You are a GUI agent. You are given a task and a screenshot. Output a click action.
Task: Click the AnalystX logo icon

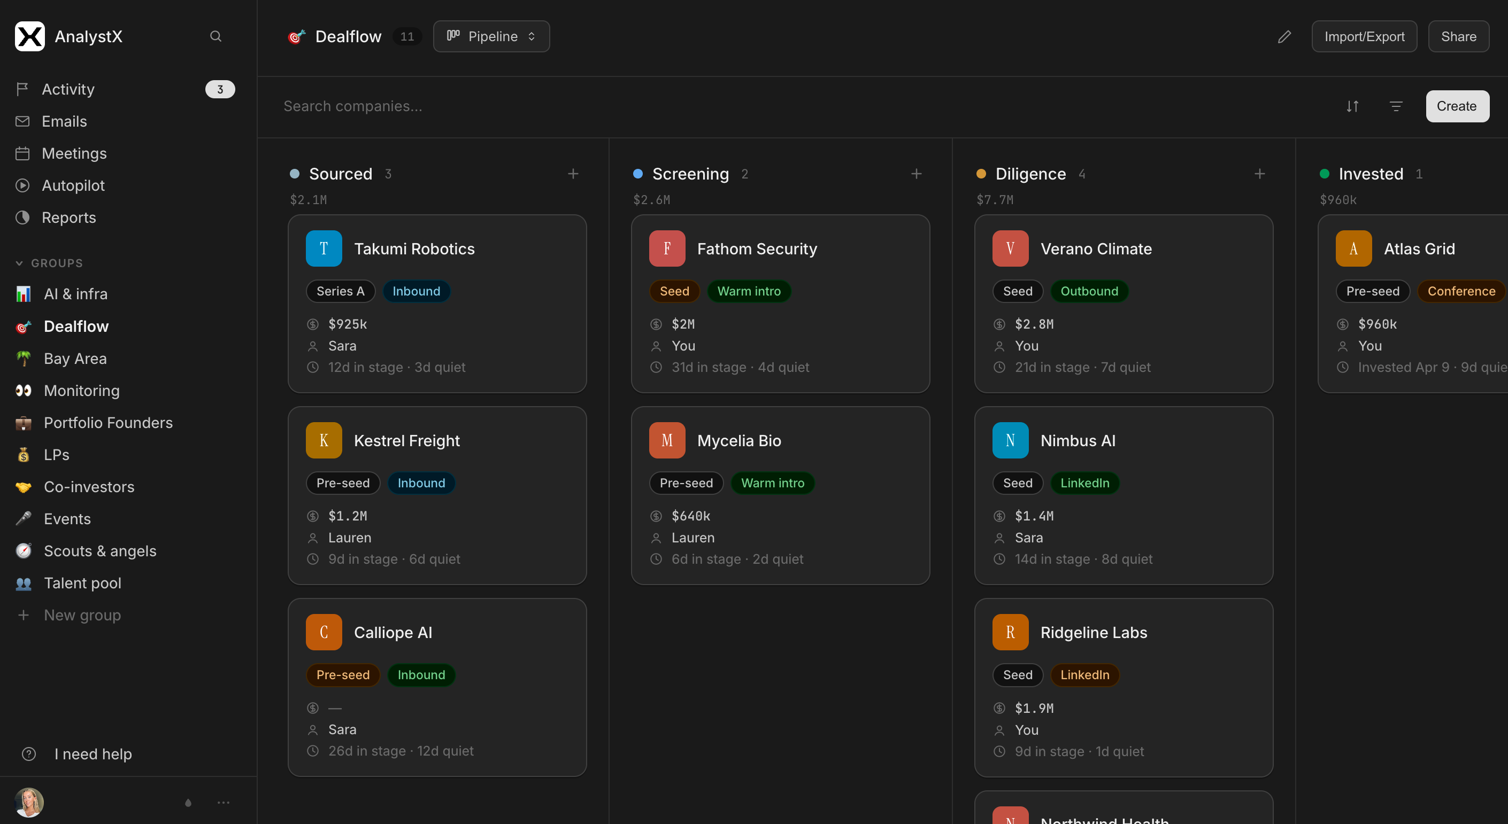point(30,36)
